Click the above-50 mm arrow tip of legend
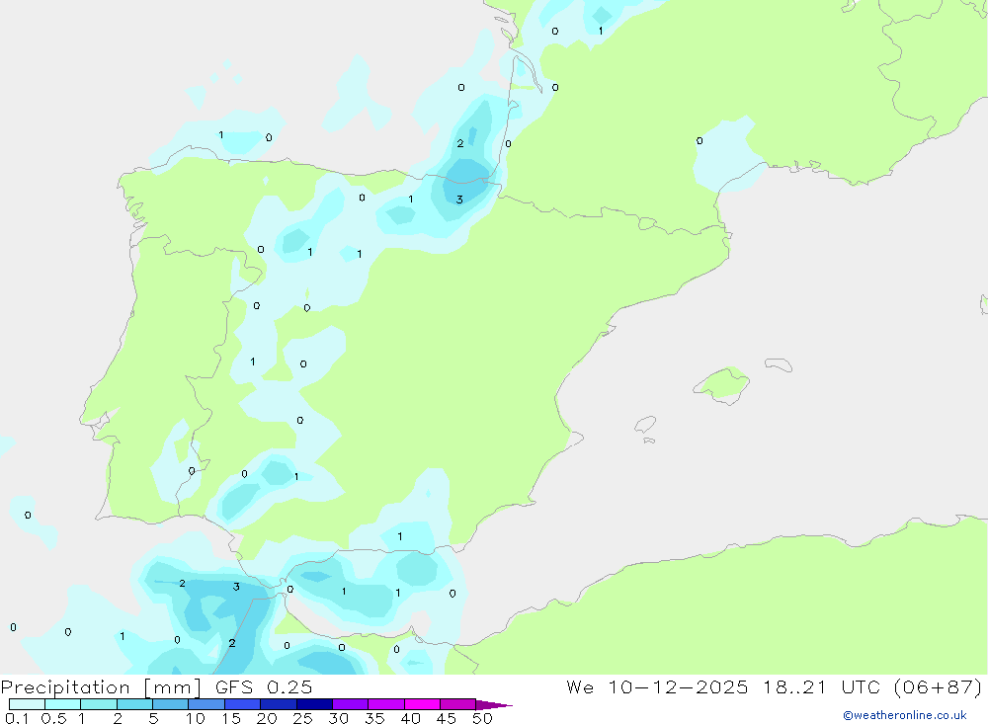 [x=494, y=705]
